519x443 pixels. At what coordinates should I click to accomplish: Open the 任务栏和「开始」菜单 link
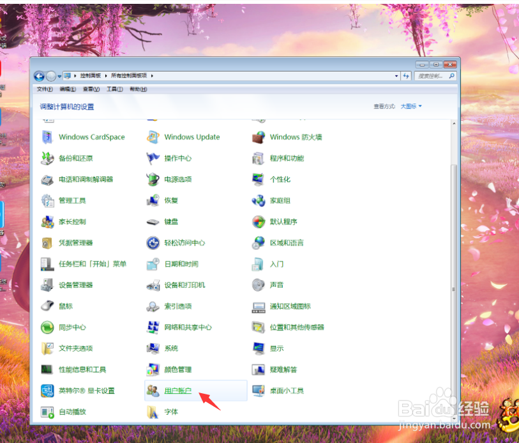coord(93,264)
